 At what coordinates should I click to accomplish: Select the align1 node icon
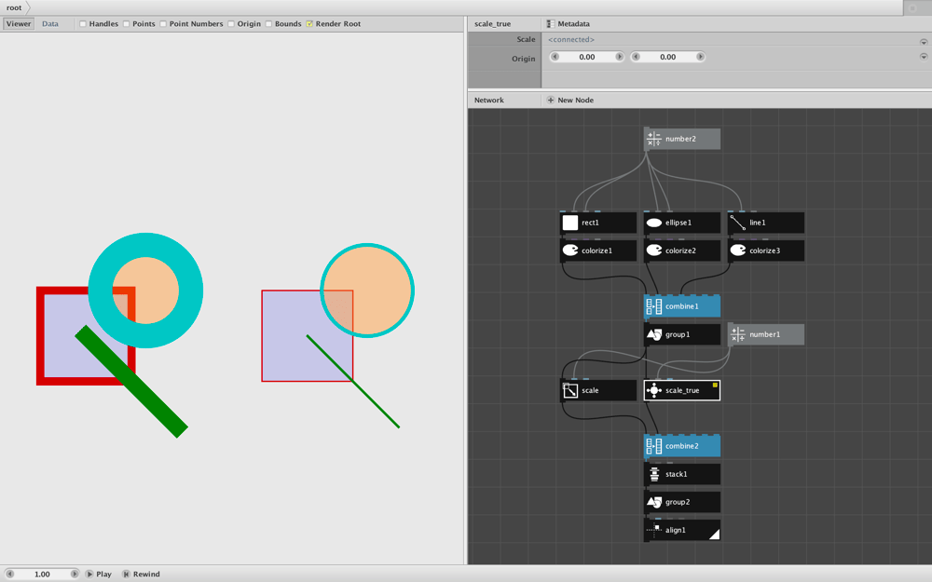[x=654, y=530]
